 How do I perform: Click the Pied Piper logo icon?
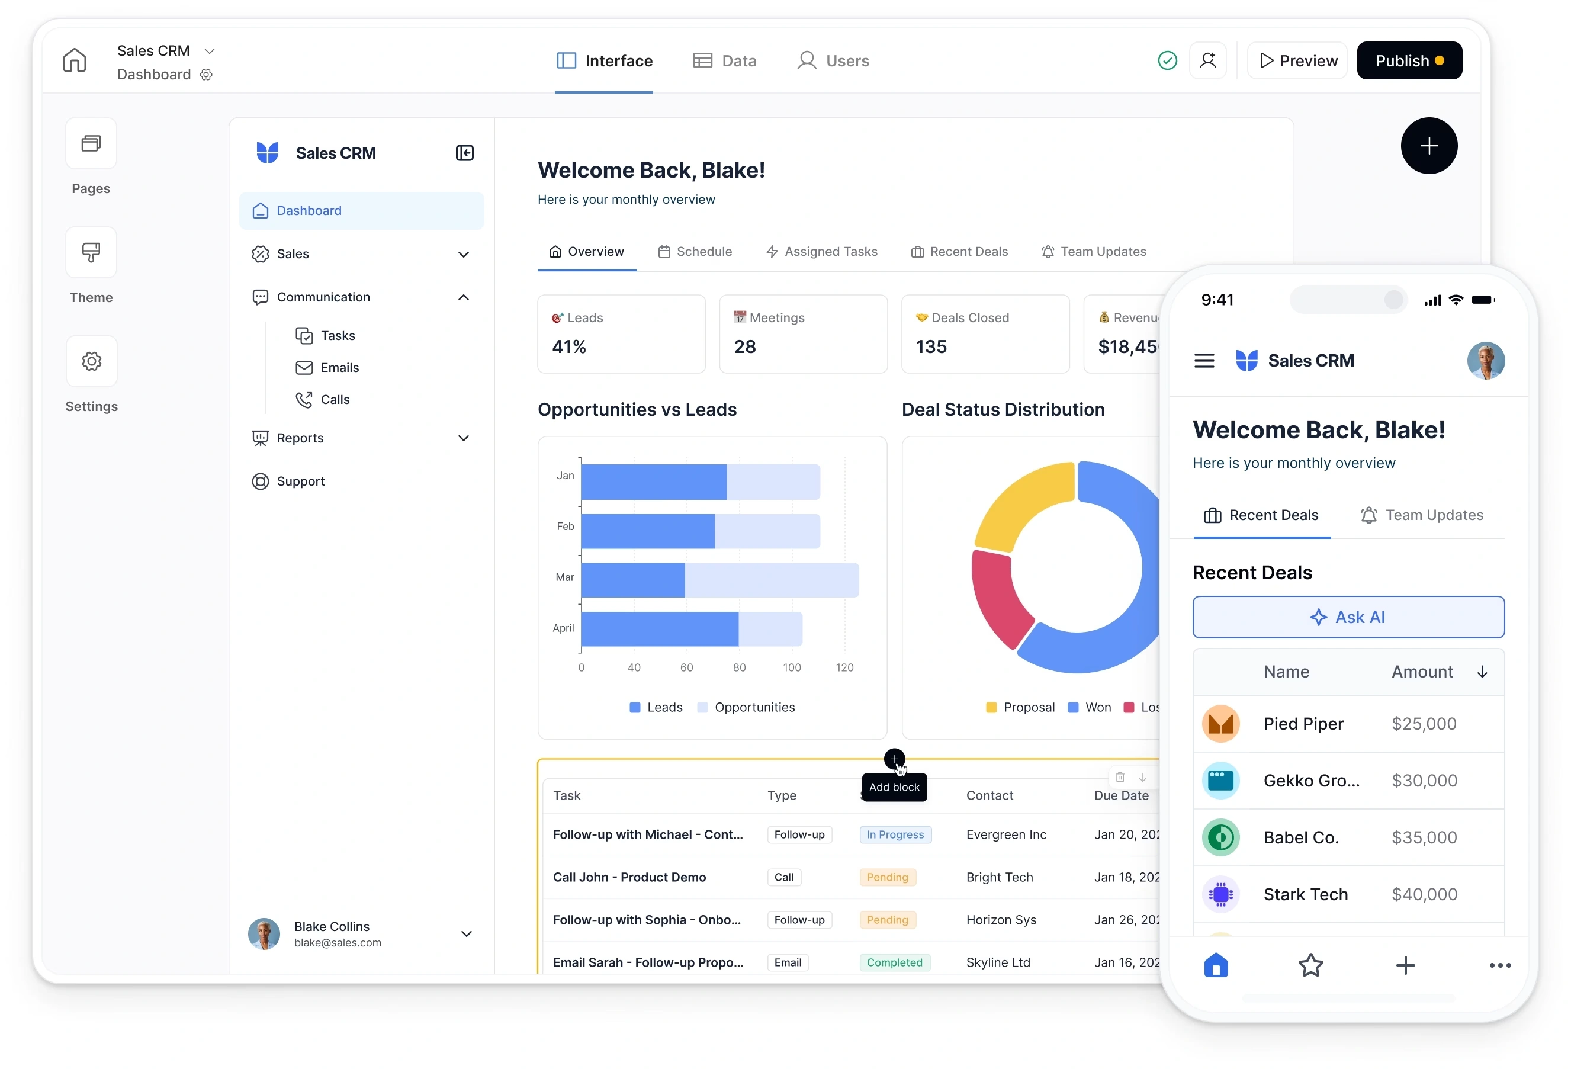(1221, 724)
